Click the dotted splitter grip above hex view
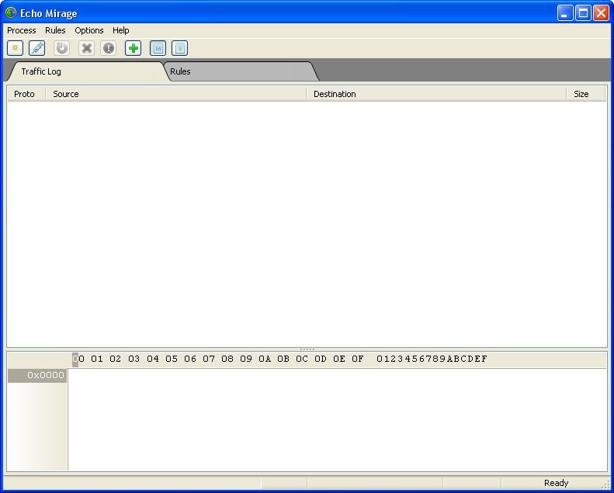Image resolution: width=614 pixels, height=493 pixels. pyautogui.click(x=307, y=349)
